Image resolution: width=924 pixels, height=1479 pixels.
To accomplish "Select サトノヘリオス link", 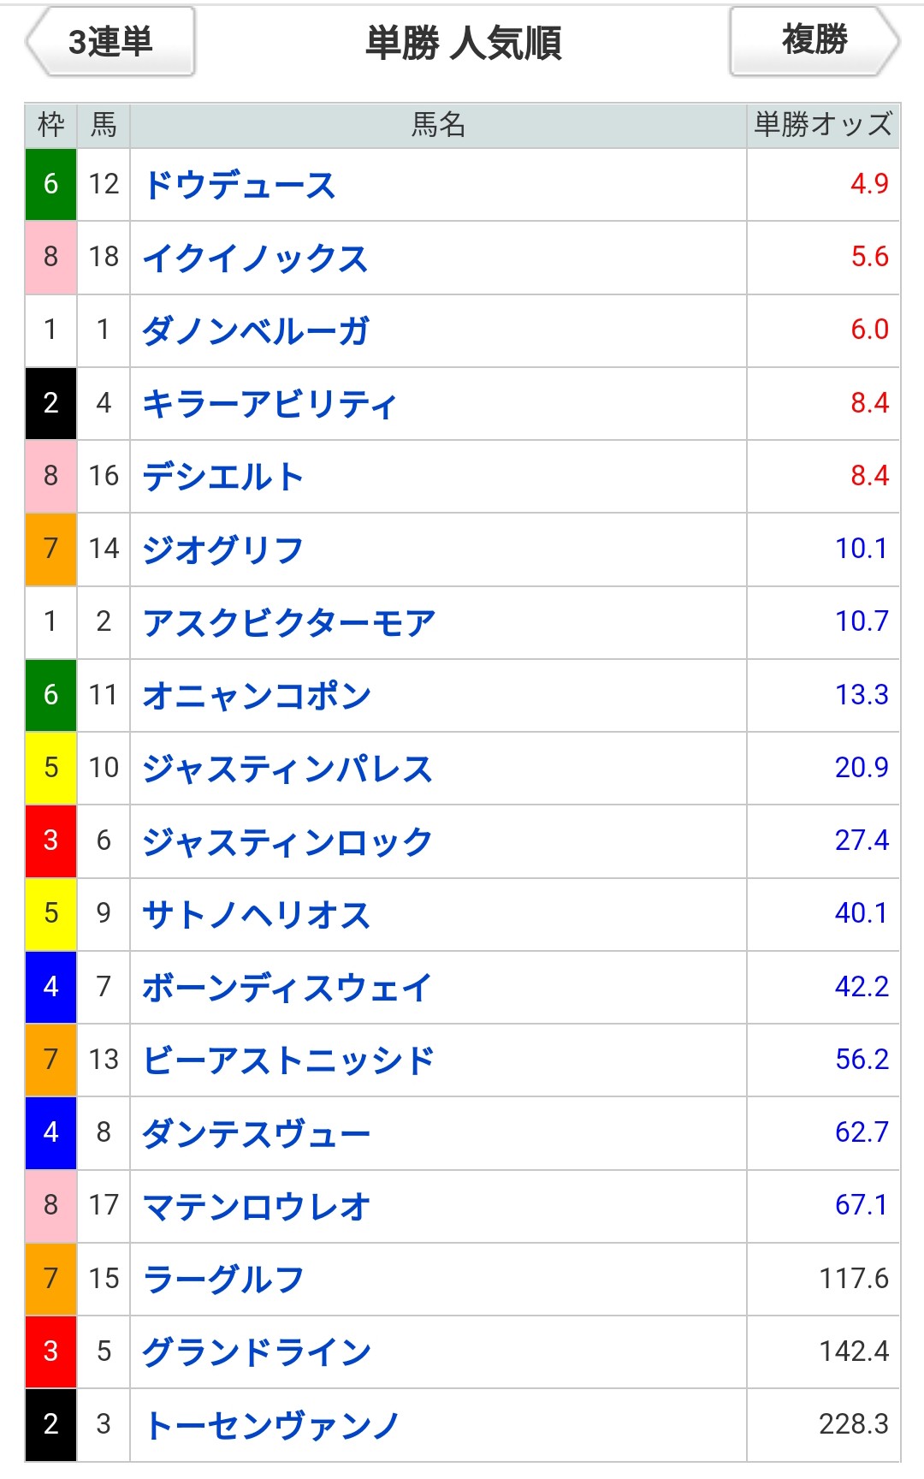I will [257, 915].
